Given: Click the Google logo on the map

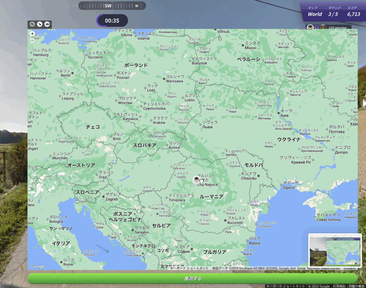Looking at the screenshot, I should [x=38, y=266].
